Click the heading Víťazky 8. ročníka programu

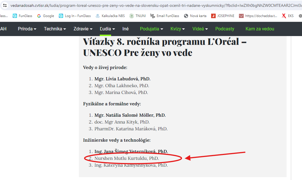[165, 47]
